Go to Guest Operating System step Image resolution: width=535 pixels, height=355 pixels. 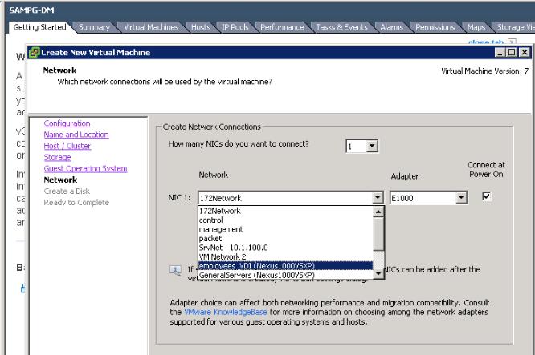click(x=85, y=168)
